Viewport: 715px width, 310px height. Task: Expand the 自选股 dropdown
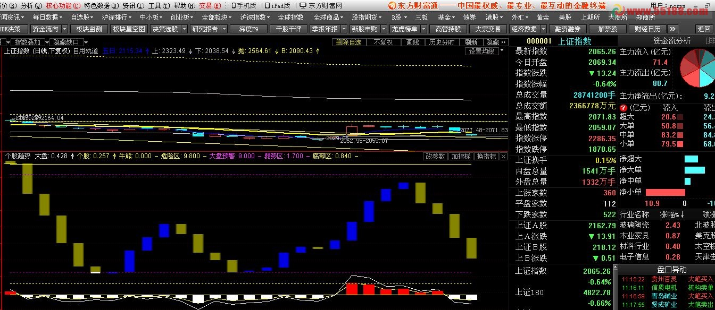(82, 17)
